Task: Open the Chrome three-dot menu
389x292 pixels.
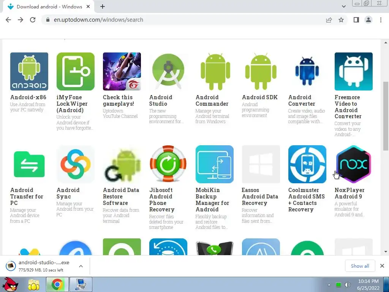Action: 381,20
